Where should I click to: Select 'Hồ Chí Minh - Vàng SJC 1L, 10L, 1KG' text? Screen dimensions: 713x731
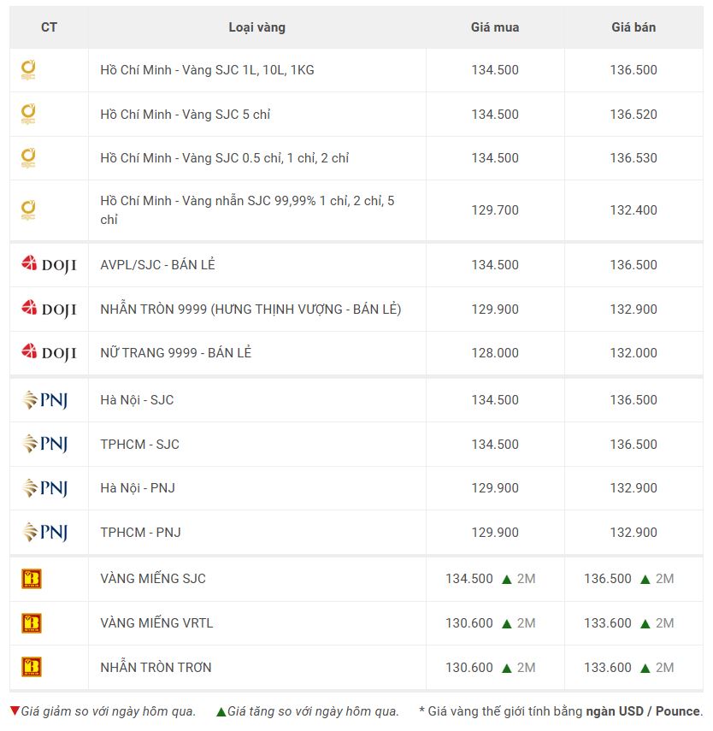point(207,70)
